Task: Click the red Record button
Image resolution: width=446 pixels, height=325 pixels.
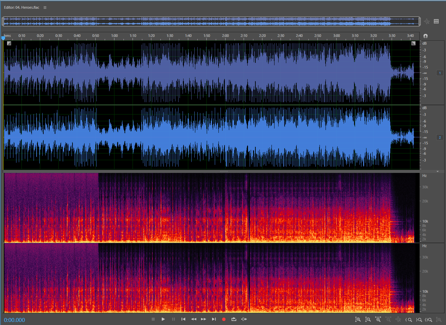Action: [224, 319]
